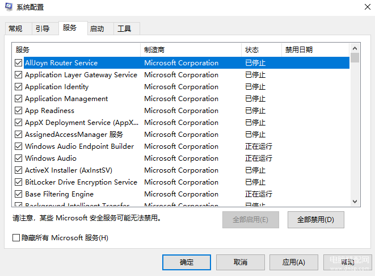The width and height of the screenshot is (375, 276).
Task: Apply changes with 应用(A) button
Action: click(x=294, y=262)
